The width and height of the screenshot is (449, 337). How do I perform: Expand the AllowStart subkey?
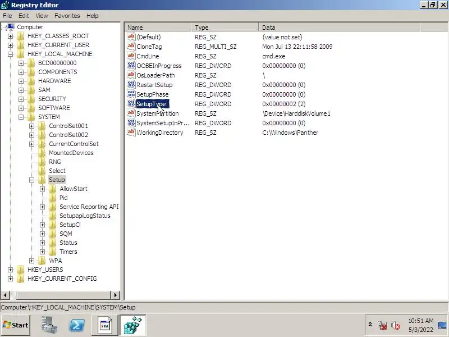click(43, 189)
